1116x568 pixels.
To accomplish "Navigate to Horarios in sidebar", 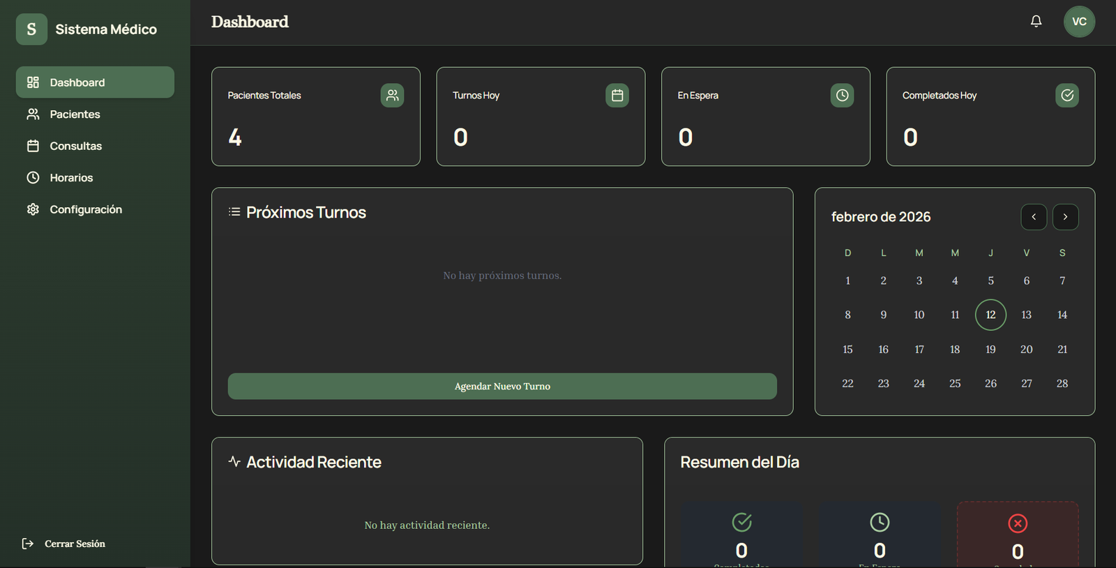I will pyautogui.click(x=71, y=178).
